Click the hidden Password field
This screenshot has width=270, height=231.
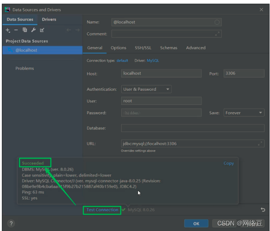pyautogui.click(x=162, y=113)
